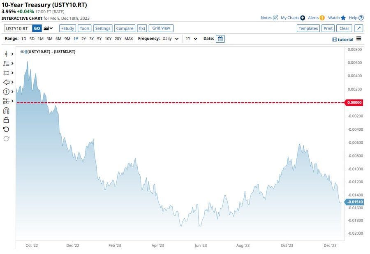The width and height of the screenshot is (370, 254).
Task: Click the magnet snap tool icon
Action: 6,111
